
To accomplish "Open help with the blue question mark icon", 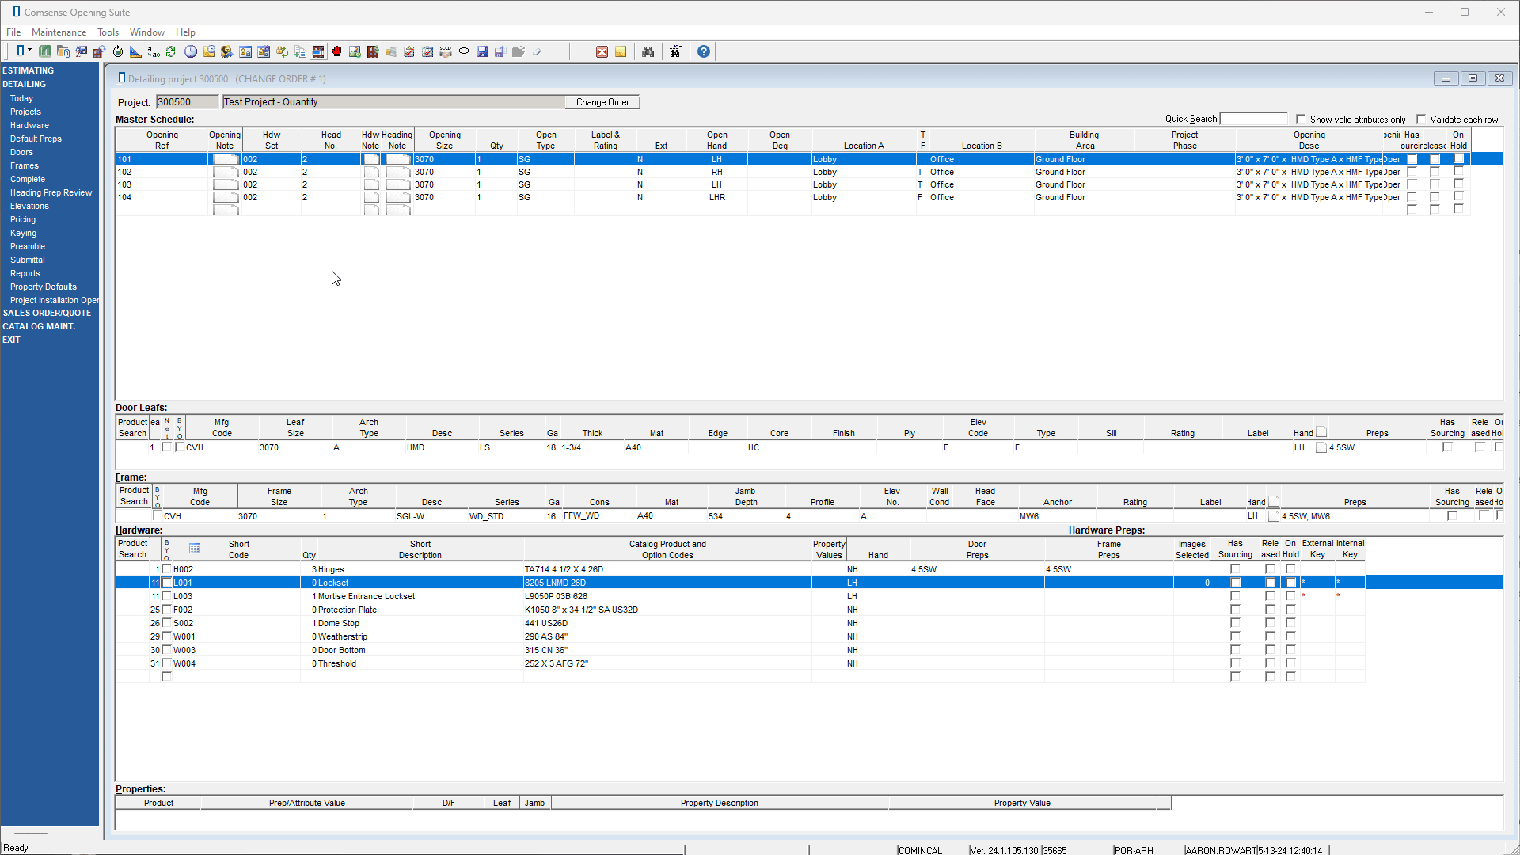I will pos(704,51).
